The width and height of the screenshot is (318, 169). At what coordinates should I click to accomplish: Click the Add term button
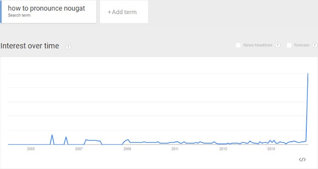124,12
